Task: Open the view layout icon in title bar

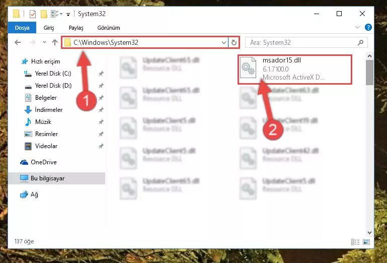Action: click(56, 14)
